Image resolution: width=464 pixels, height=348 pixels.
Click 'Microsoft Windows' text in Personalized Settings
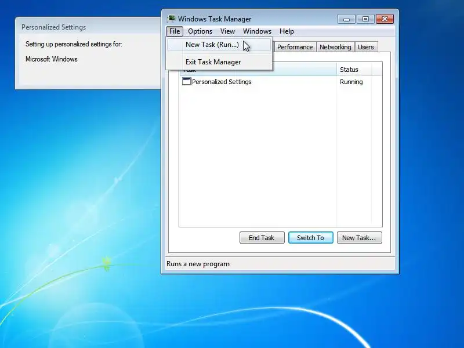coord(52,59)
